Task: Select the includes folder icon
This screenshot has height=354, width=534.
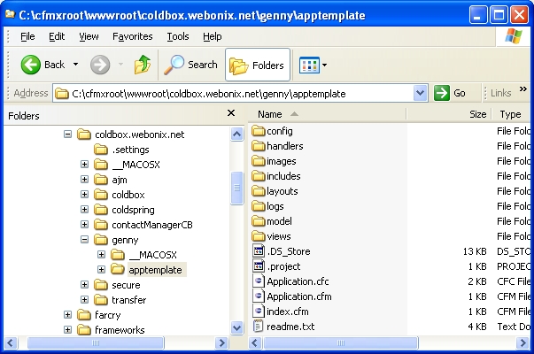Action: coord(259,176)
